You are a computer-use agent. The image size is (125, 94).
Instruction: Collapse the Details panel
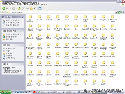coord(22,64)
